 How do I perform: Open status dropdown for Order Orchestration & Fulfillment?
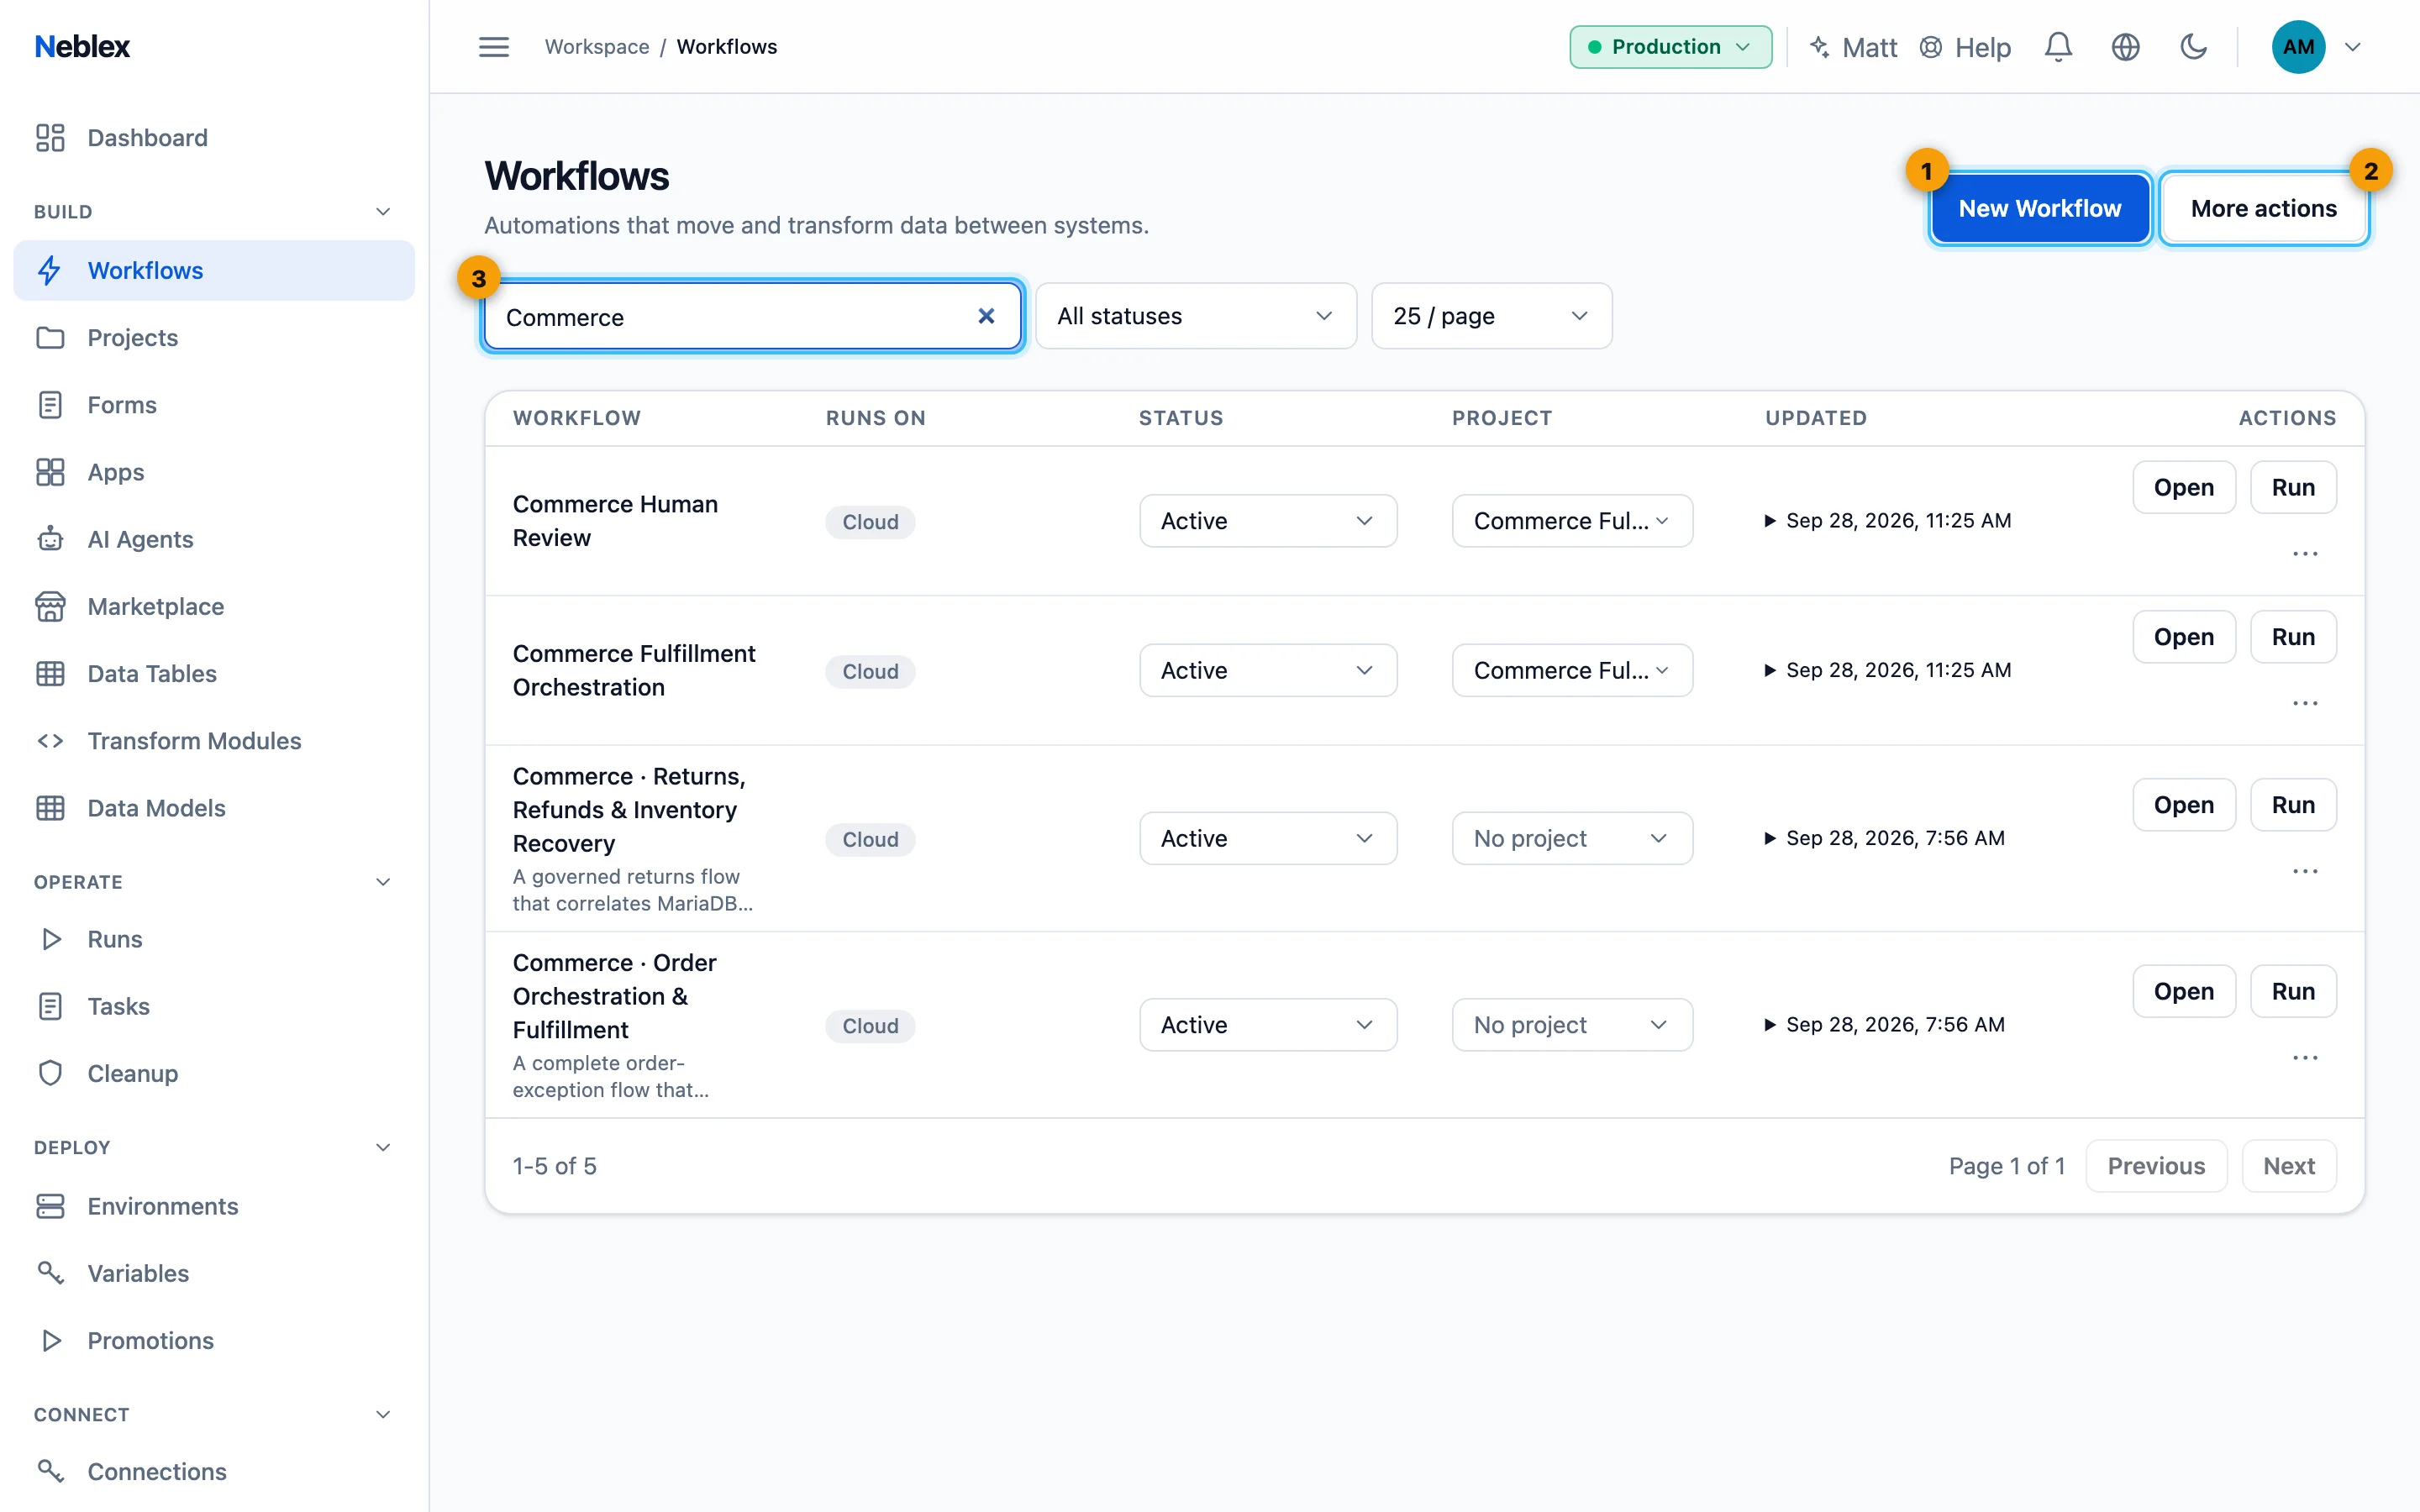pos(1268,1024)
